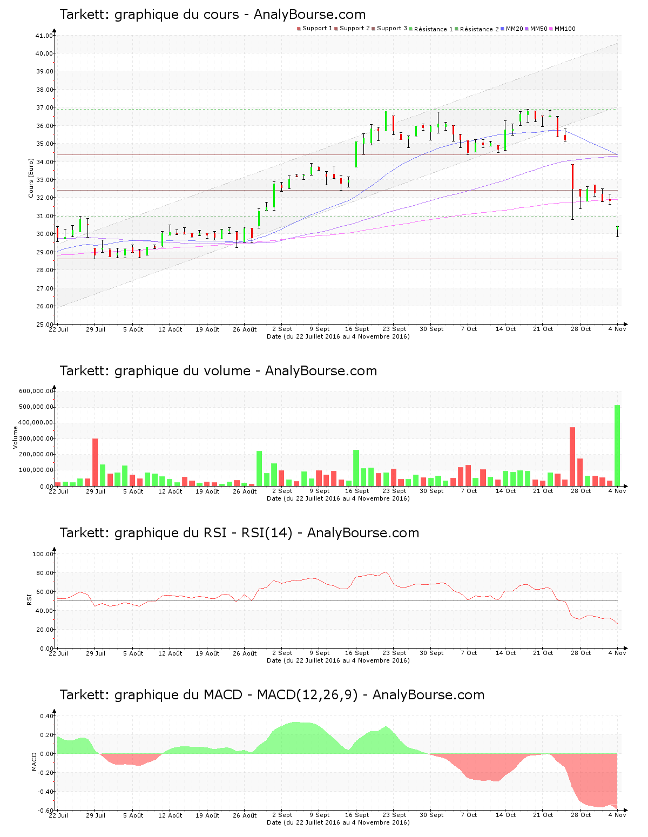648x837 pixels.
Task: Click the "Volume" vertical axis label
Action: coord(15,437)
